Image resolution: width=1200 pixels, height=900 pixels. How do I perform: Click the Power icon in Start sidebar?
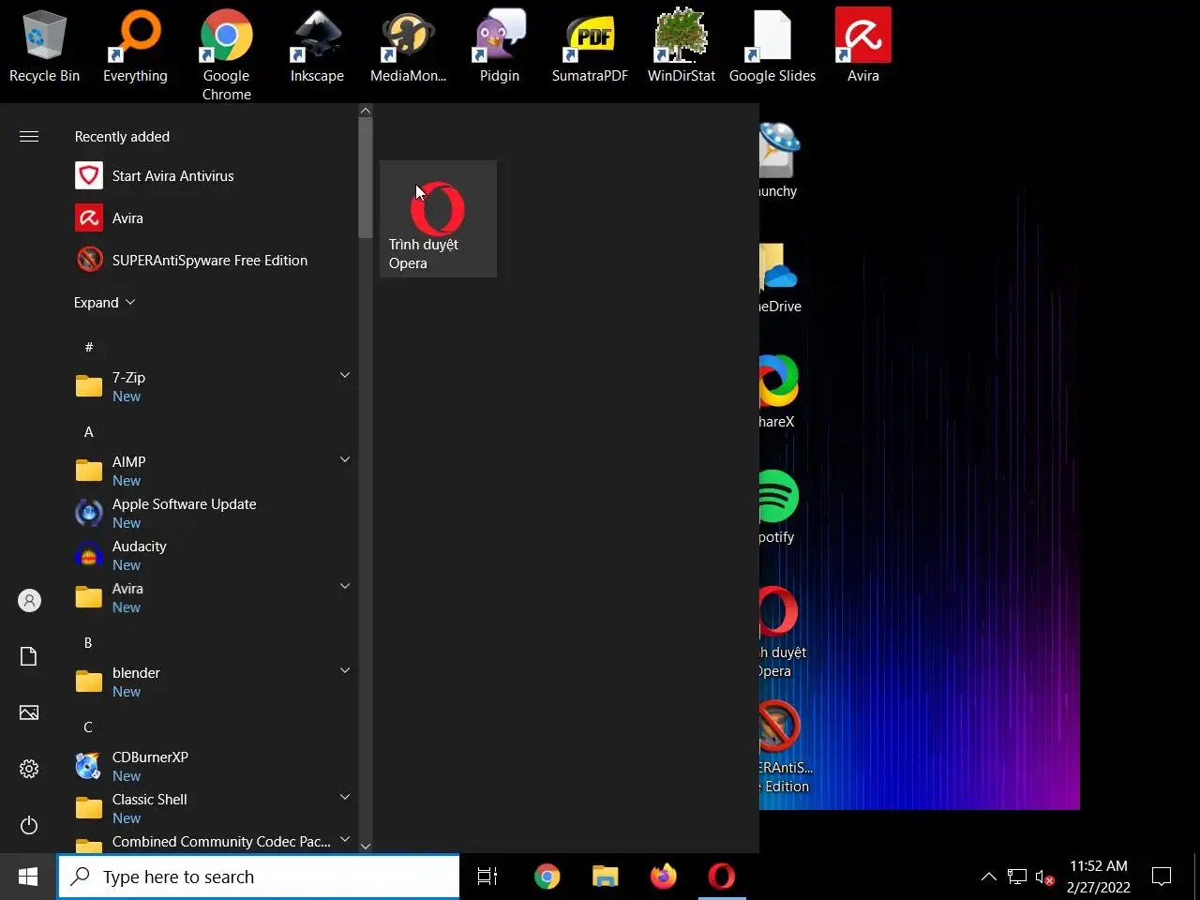pos(29,825)
